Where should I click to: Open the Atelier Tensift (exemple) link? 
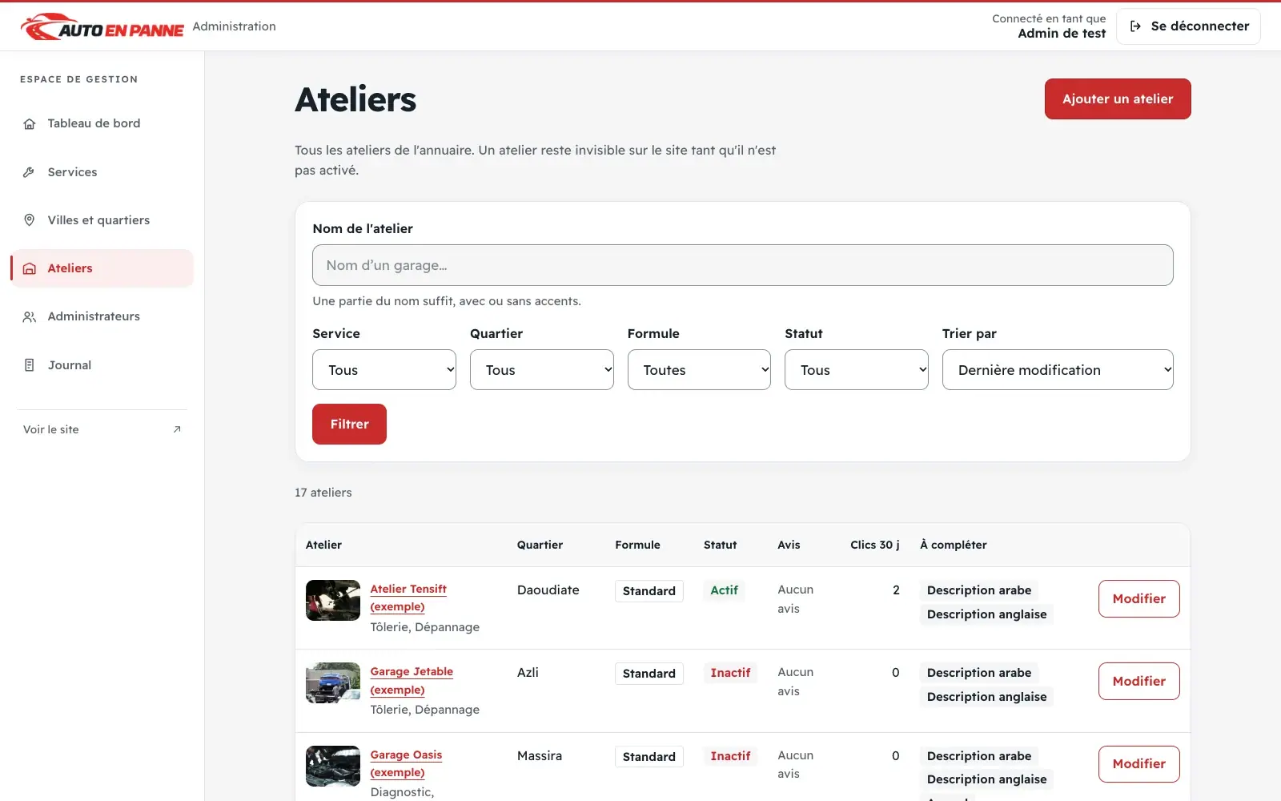(x=408, y=598)
